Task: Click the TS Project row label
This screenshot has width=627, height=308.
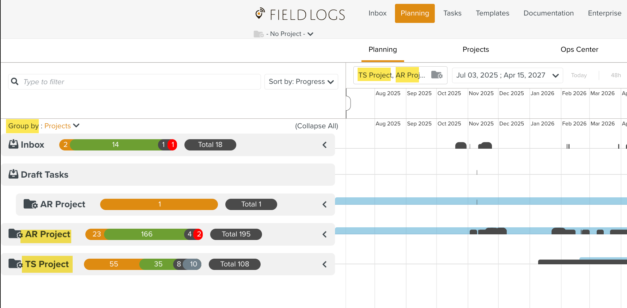Action: 47,264
